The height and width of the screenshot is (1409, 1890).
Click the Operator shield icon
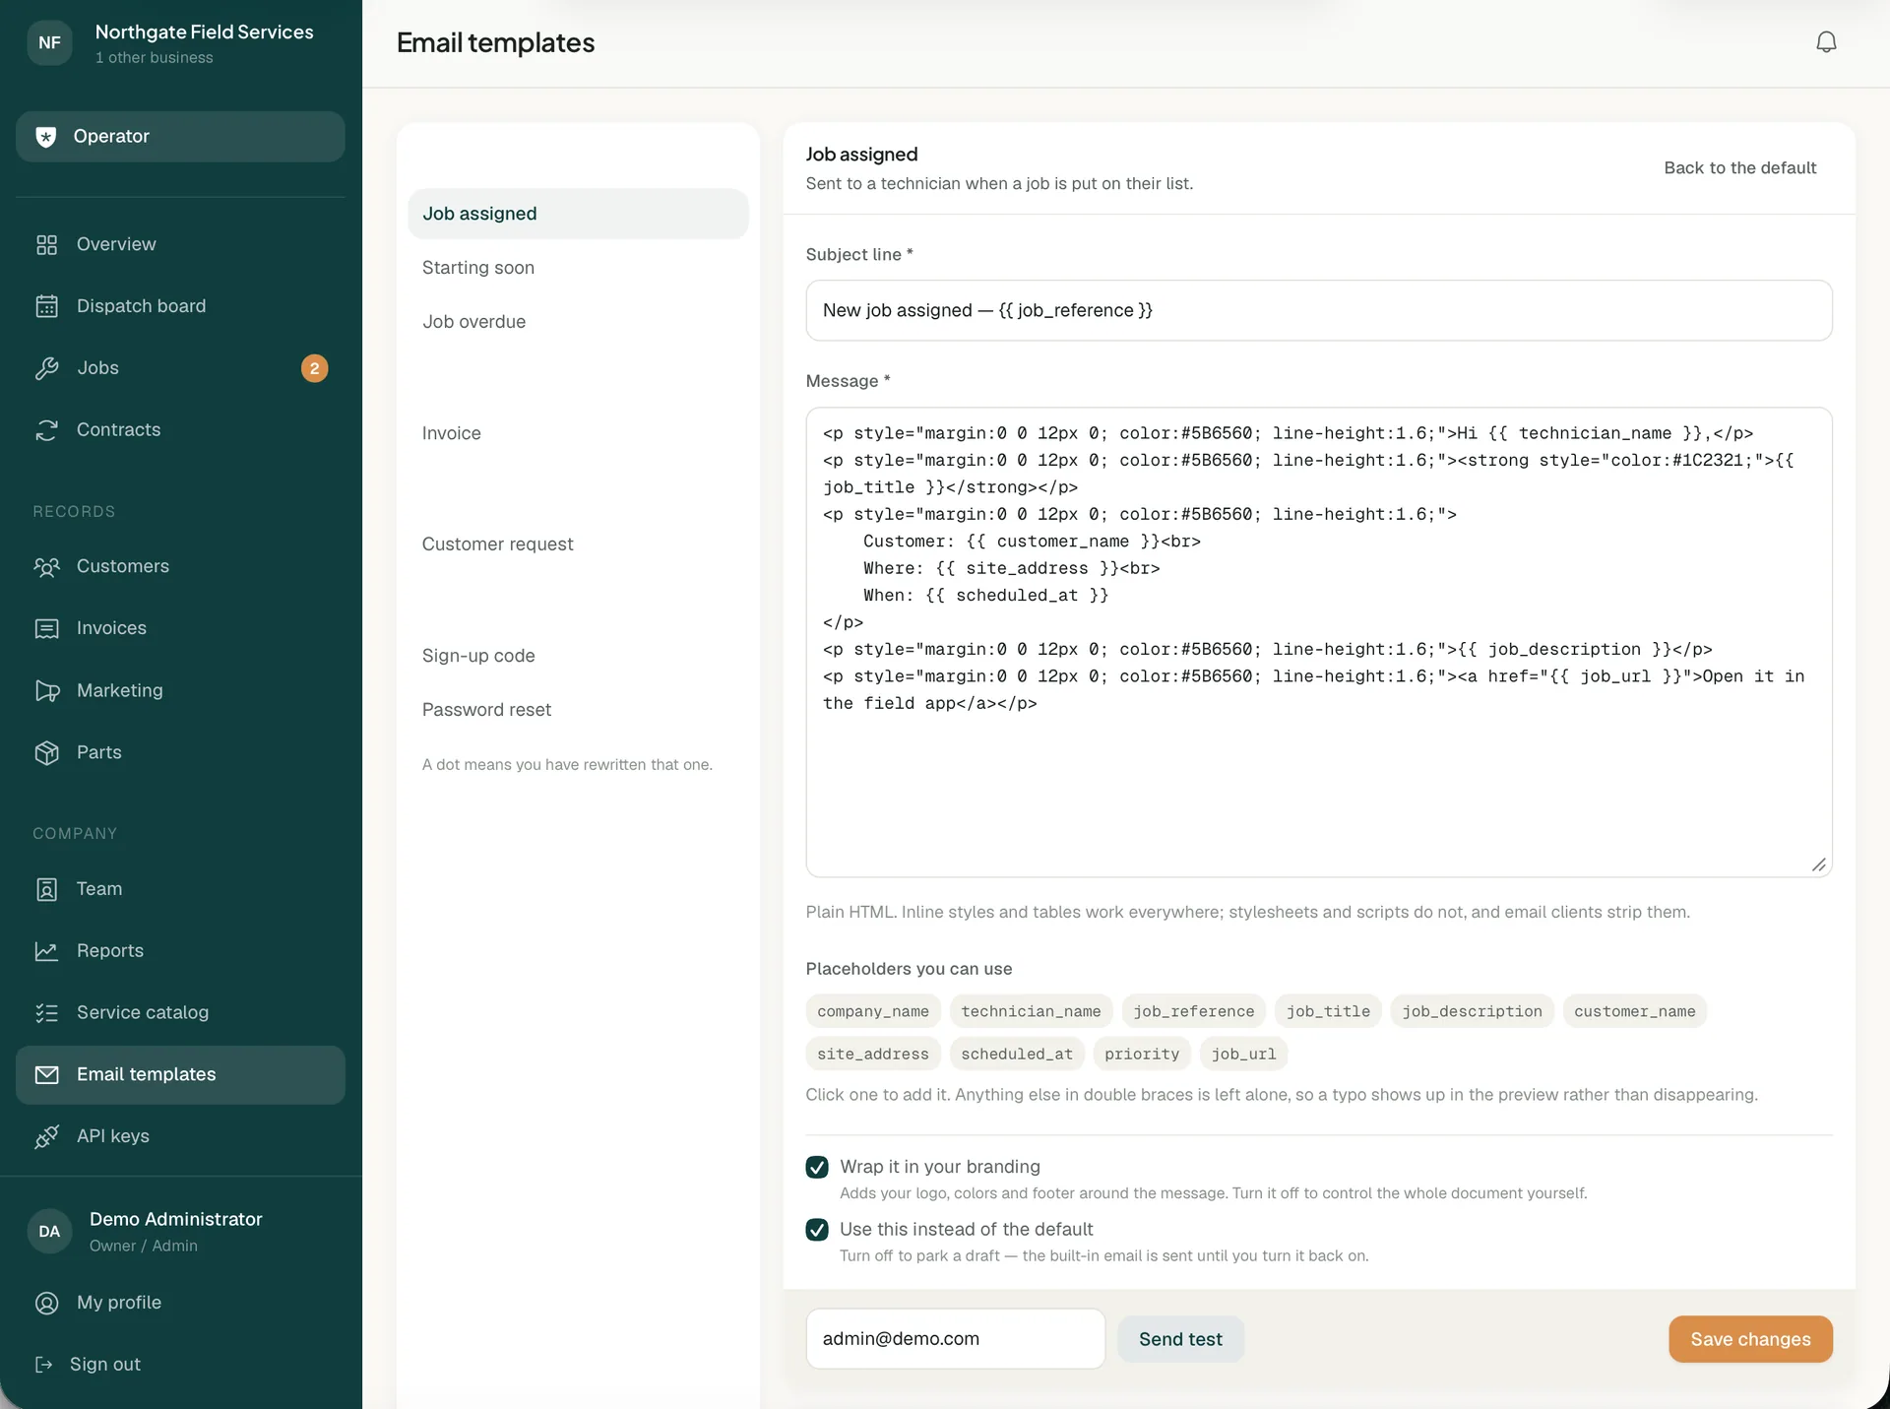pyautogui.click(x=45, y=137)
